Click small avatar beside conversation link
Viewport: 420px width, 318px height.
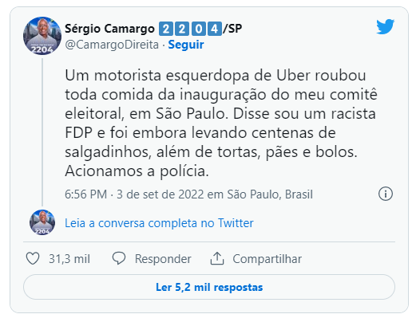42,222
